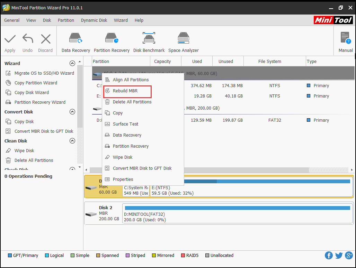Screen dimensions: 356x268
Task: Click the 374.62 MB used value
Action: click(x=201, y=86)
